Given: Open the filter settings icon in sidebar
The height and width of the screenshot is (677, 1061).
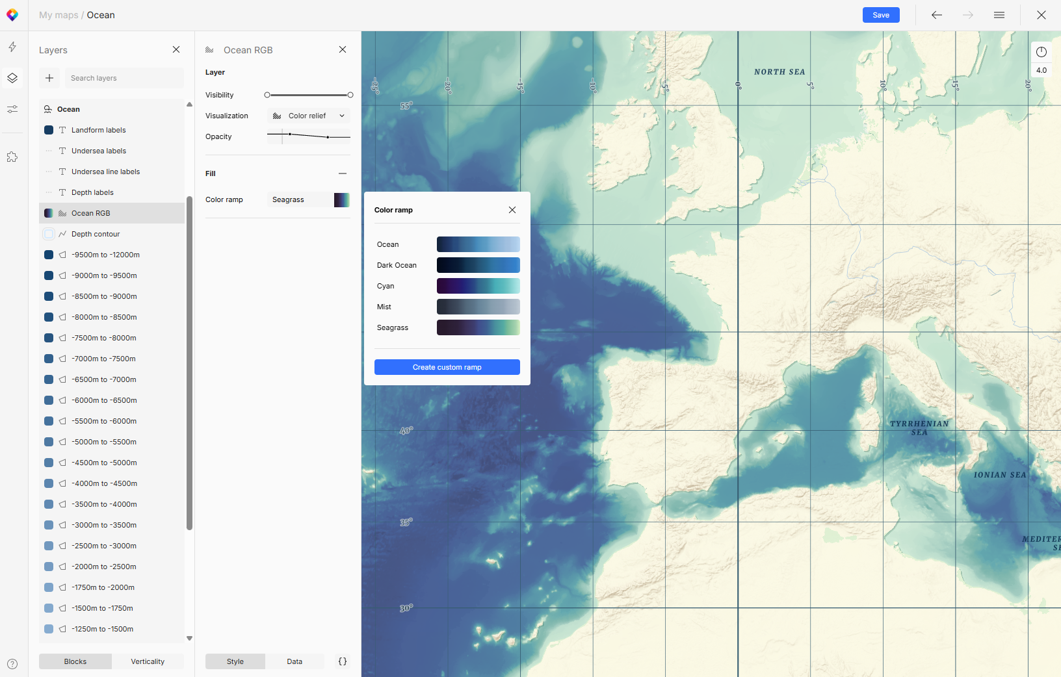Looking at the screenshot, I should point(12,109).
